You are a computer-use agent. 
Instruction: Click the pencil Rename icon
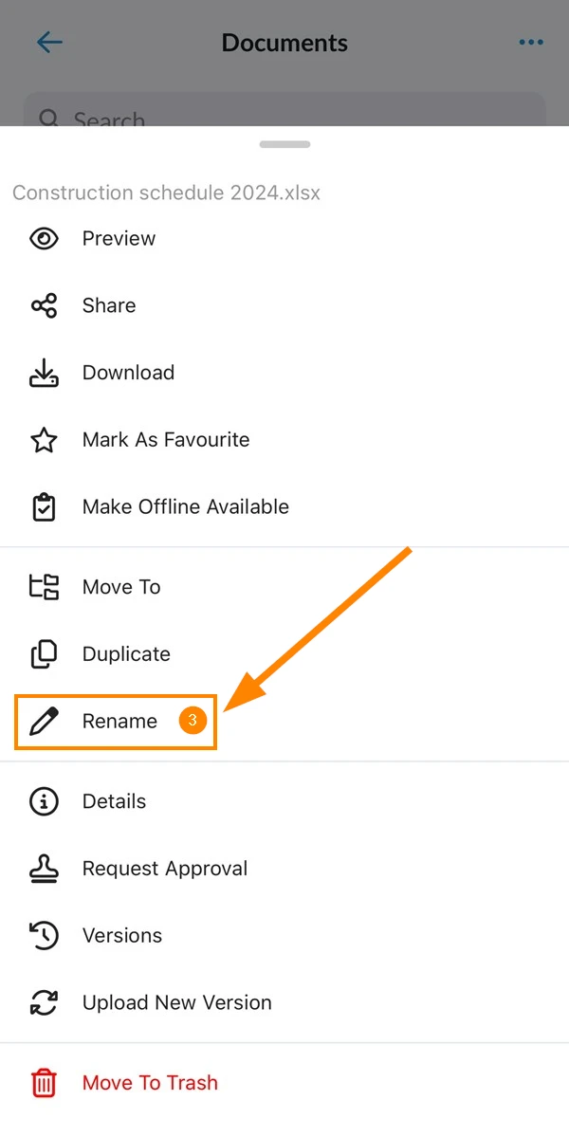coord(45,722)
